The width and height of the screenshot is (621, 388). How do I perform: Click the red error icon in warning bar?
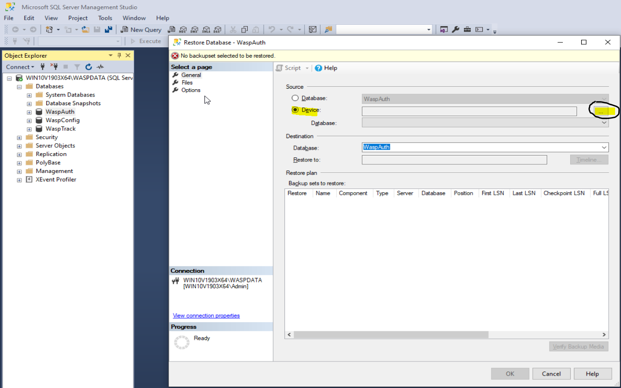coord(175,56)
